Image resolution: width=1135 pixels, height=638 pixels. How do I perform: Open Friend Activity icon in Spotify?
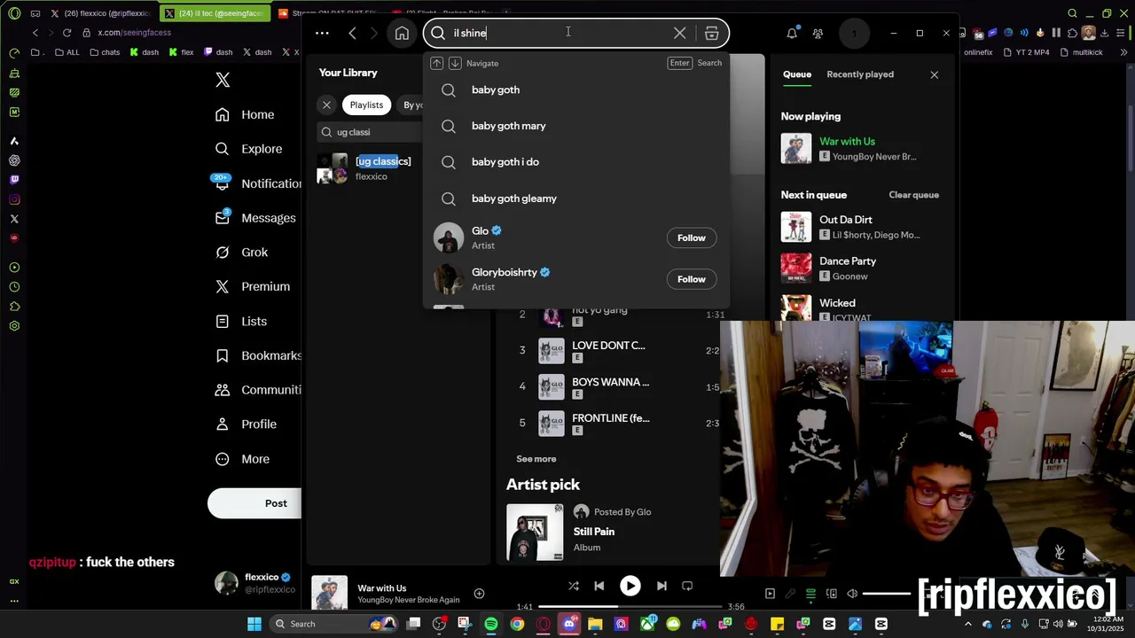[818, 34]
